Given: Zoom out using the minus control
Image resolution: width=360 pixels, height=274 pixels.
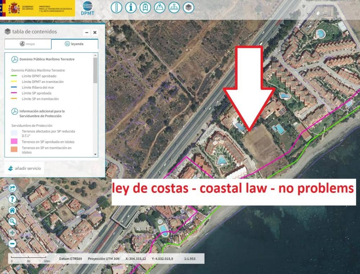Looking at the screenshot, I should click(12, 244).
